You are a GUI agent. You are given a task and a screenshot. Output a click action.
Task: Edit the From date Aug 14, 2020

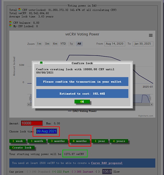pos(114,44)
